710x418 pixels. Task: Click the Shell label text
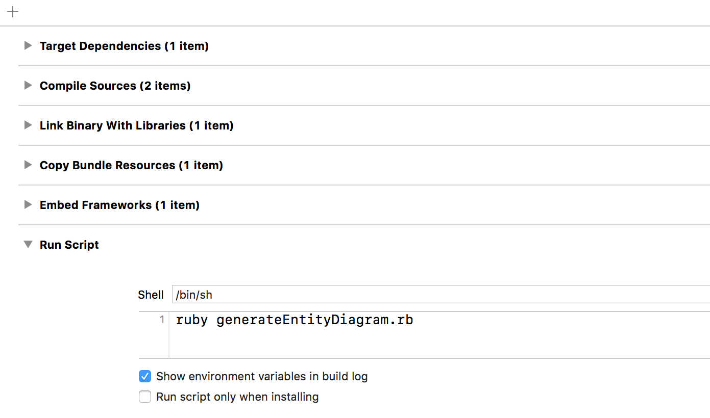pos(151,295)
